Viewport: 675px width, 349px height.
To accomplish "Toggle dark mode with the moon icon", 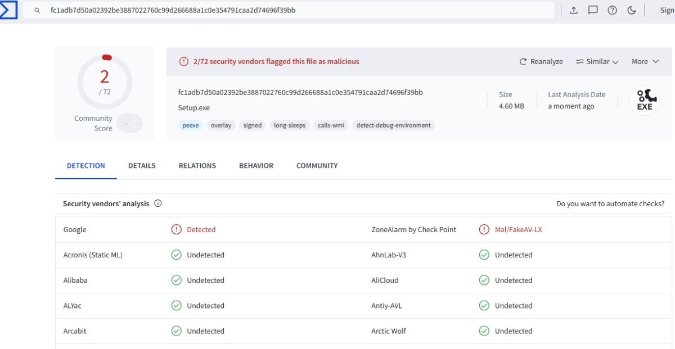I will 632,10.
